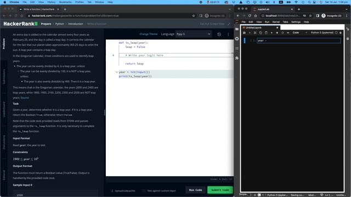Open Running Terminals and Kernels sidebar
Image resolution: width=351 pixels, height=197 pixels.
point(237,39)
